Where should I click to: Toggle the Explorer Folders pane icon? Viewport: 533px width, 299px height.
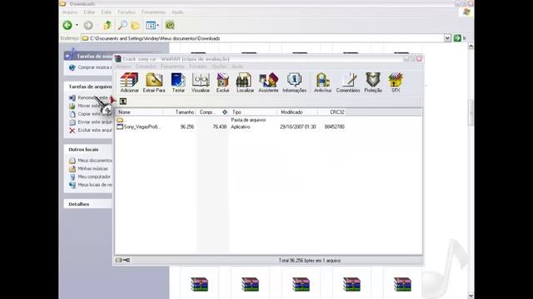point(135,25)
